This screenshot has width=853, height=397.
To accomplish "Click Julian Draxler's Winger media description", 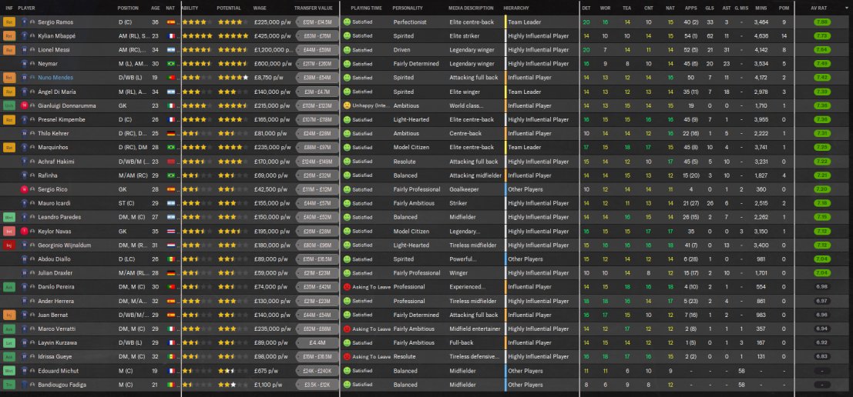I will [x=458, y=273].
